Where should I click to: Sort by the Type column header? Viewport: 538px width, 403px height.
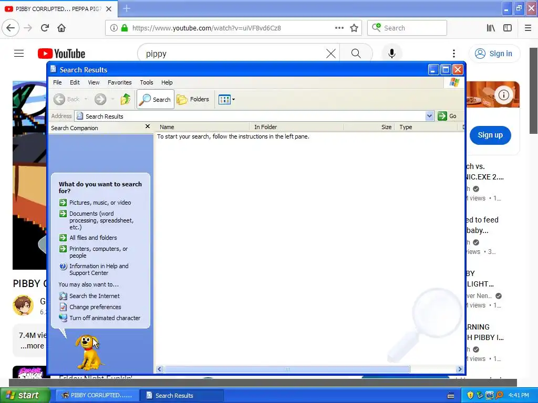[426, 127]
